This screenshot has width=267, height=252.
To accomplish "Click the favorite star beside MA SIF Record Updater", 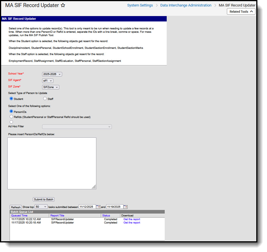I will tap(63, 5).
